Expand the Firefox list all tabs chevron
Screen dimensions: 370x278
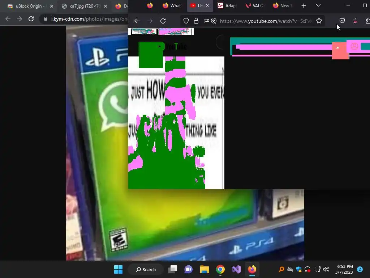point(318,5)
